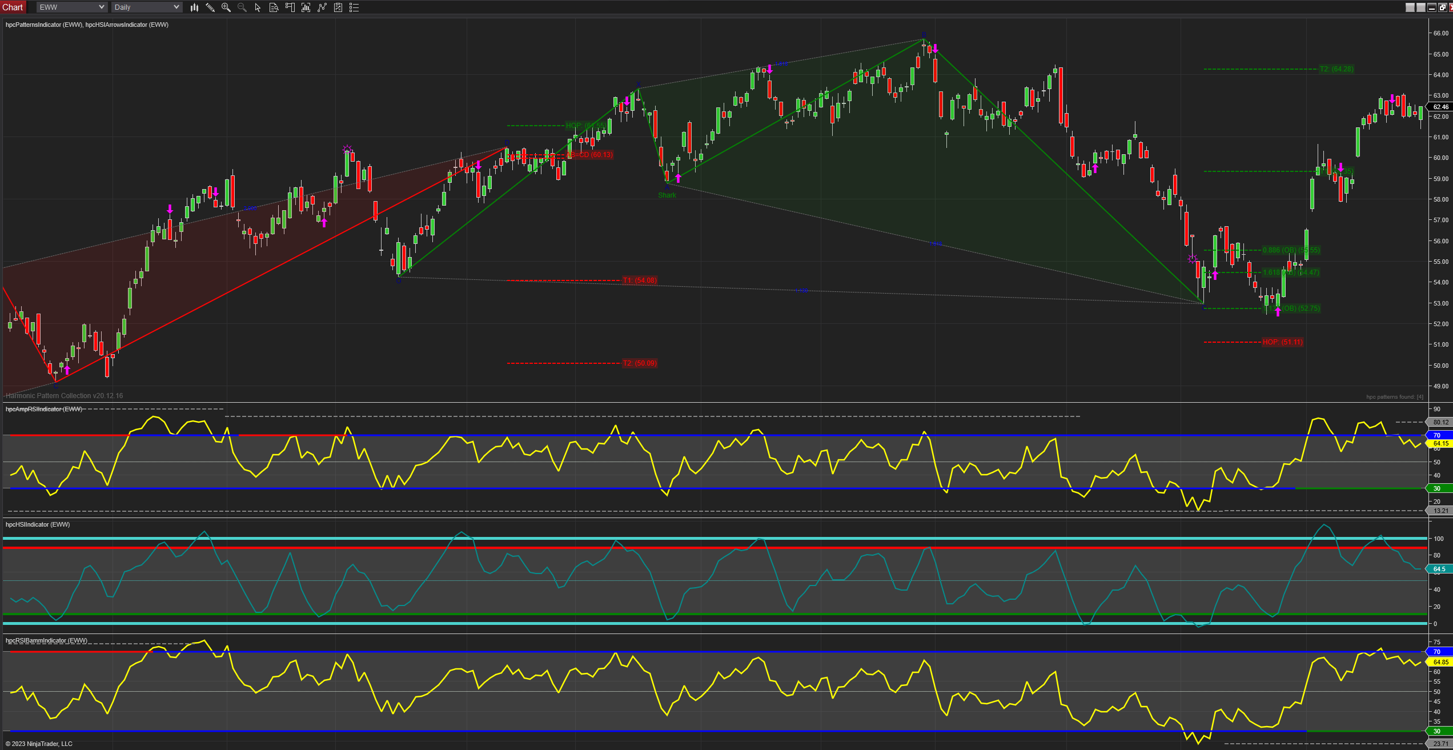
Task: Click the hpcRSIBammIndicator (EWW) panel label
Action: [46, 640]
